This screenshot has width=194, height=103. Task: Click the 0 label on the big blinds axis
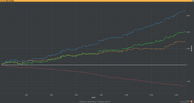tap(187, 65)
